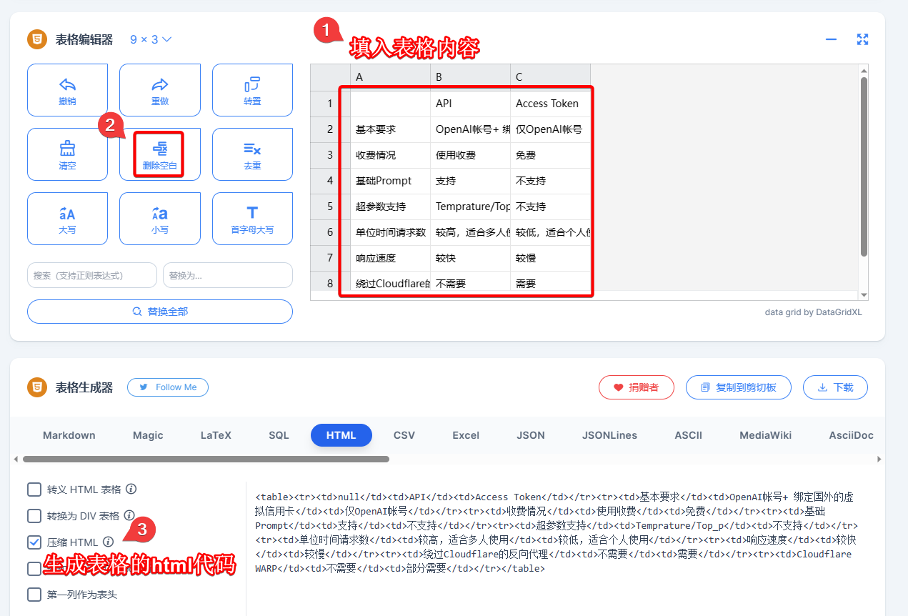Click the 替换为 input field
This screenshot has width=908, height=616.
point(228,275)
